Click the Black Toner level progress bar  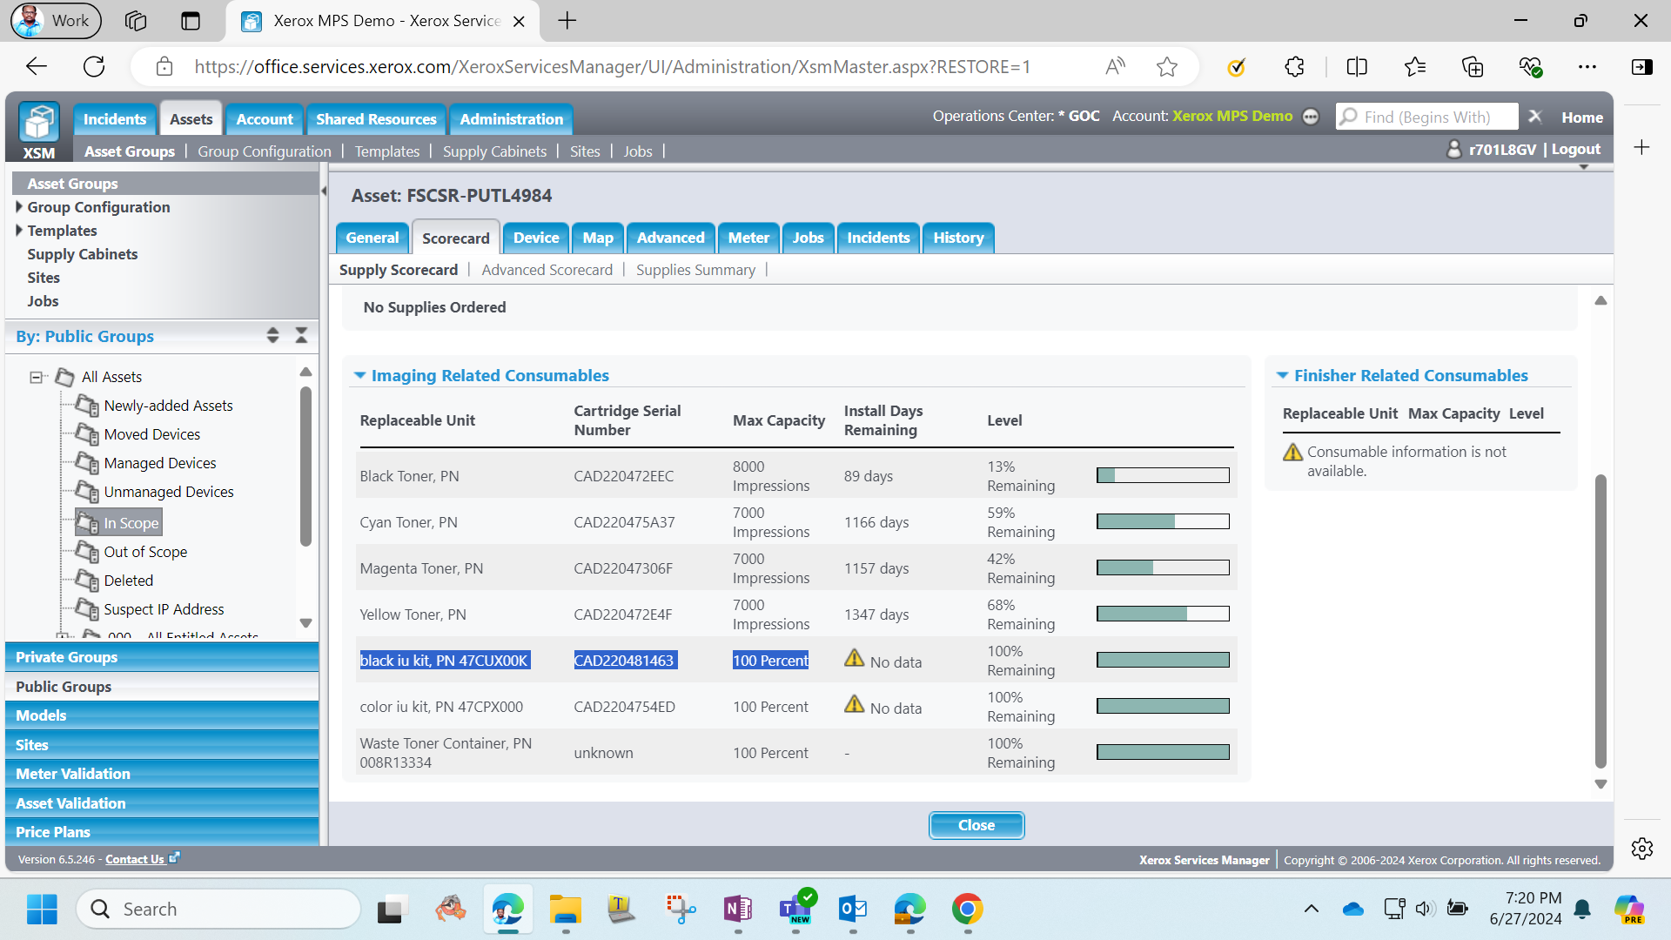click(x=1163, y=475)
